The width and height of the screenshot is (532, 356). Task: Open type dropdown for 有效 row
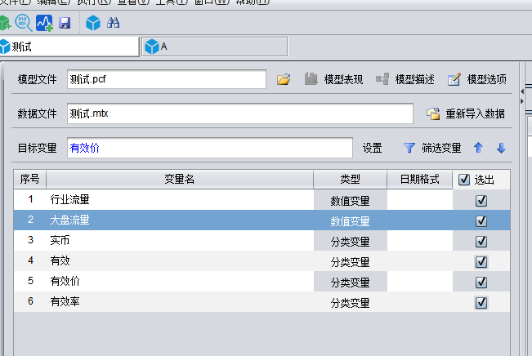pyautogui.click(x=350, y=261)
